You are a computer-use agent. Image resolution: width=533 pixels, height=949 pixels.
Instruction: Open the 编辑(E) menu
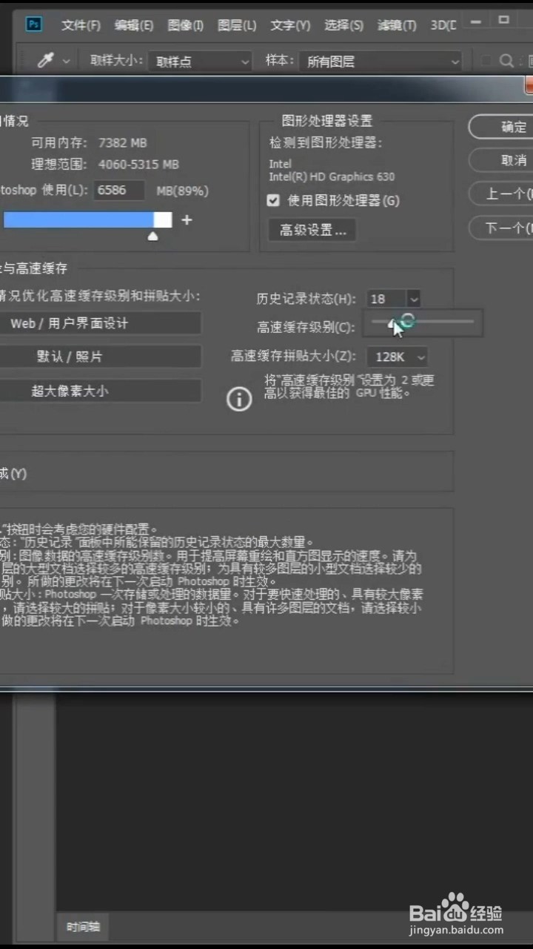click(x=133, y=25)
